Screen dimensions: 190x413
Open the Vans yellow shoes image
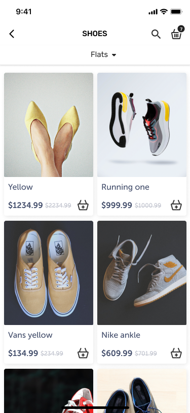tap(49, 273)
